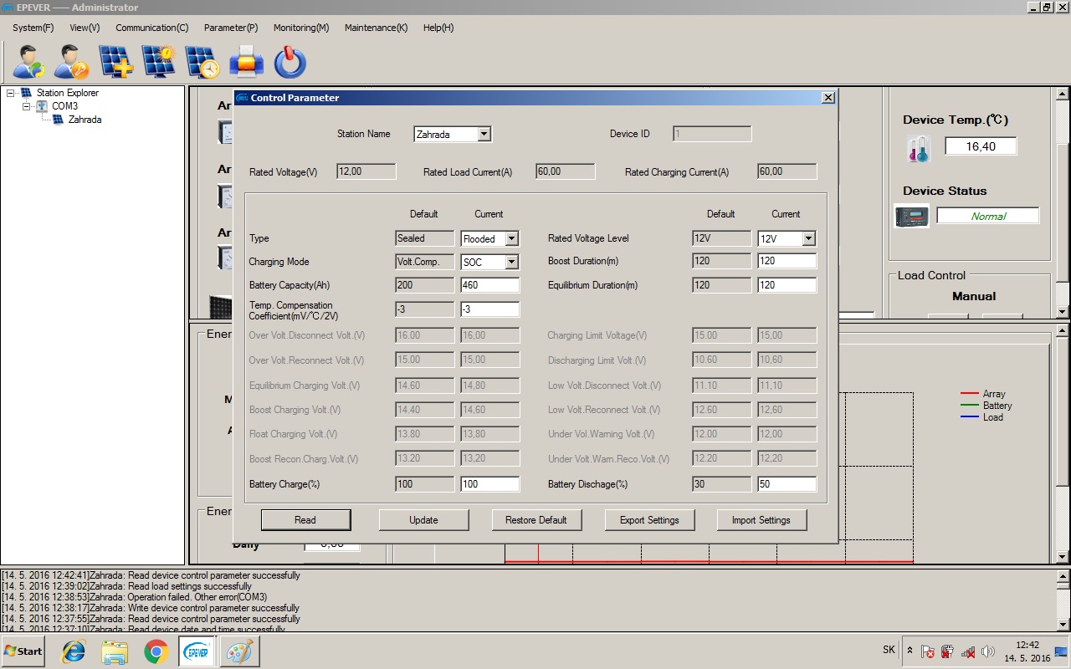This screenshot has height=669, width=1071.
Task: Click the printer icon in the toolbar
Action: tap(246, 62)
